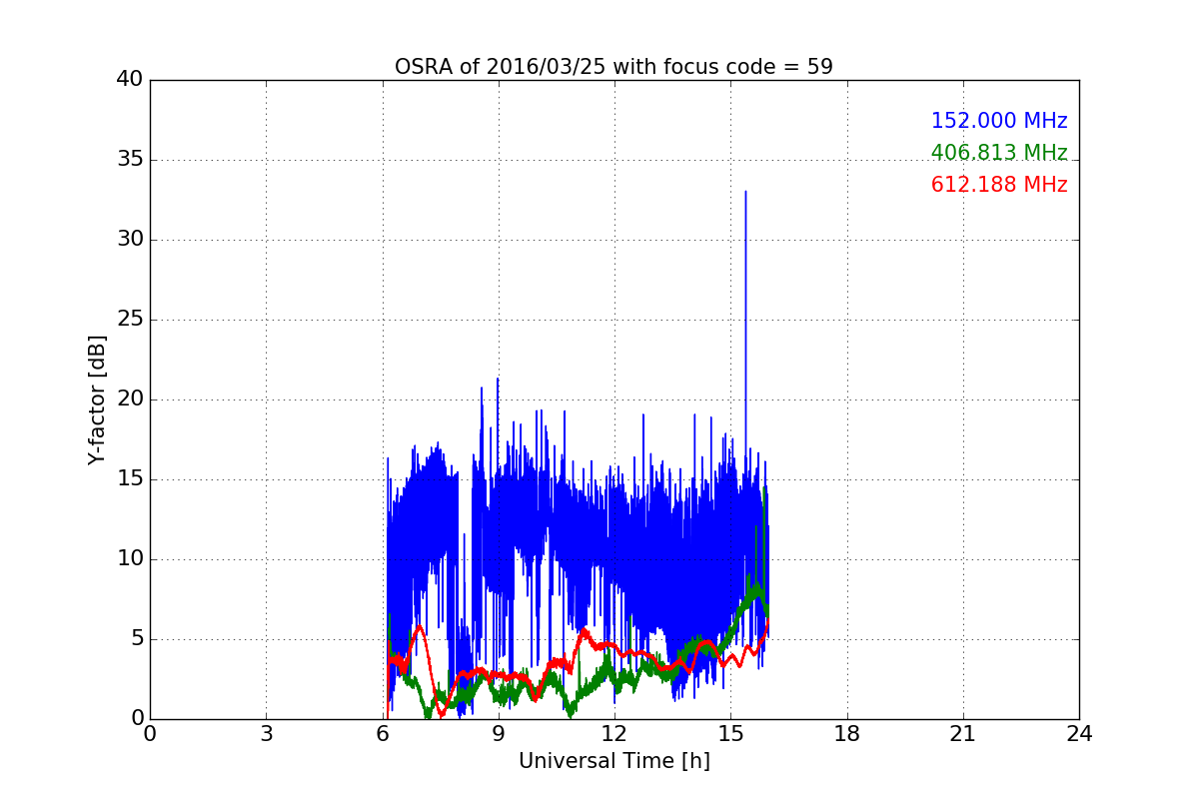Click the x-axis tick label 15
The image size is (1199, 799).
[730, 733]
